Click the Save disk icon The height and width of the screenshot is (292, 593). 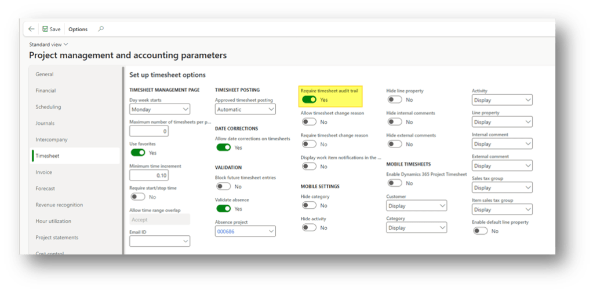point(45,29)
